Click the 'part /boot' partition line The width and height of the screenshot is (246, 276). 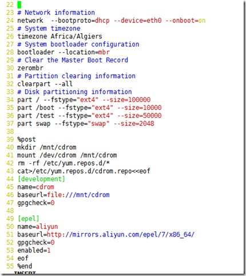[89, 108]
